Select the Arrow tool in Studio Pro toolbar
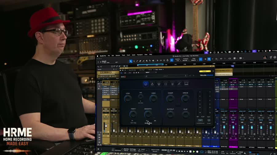Viewport: 277px width, 155px height. pyautogui.click(x=130, y=61)
